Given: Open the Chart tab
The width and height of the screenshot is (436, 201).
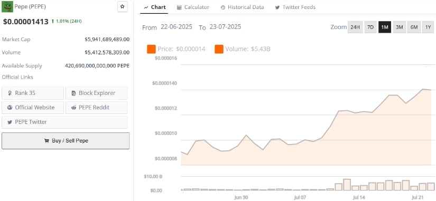Looking at the screenshot, I should click(155, 7).
